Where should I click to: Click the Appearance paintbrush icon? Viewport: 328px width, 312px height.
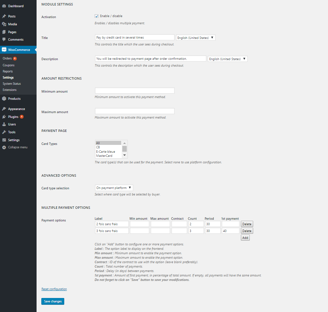pos(4,109)
